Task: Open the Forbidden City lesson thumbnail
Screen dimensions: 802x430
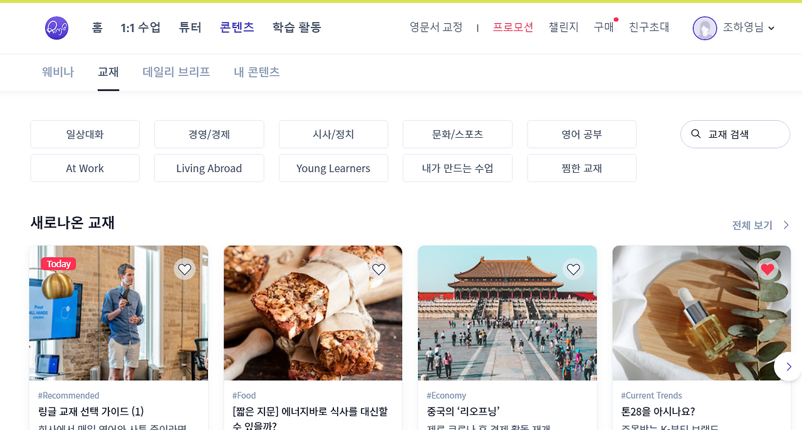Action: pyautogui.click(x=508, y=313)
